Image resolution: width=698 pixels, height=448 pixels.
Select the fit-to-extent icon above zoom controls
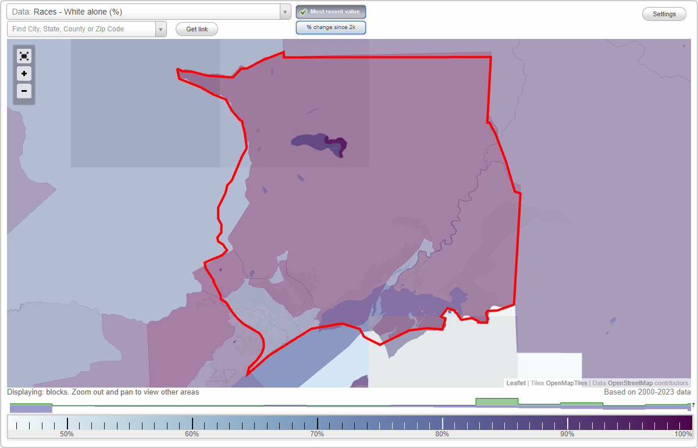click(24, 56)
